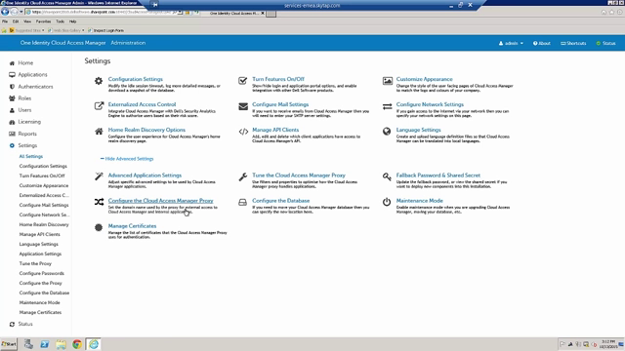
Task: Click the Configure the Database drive icon
Action: pos(242,202)
